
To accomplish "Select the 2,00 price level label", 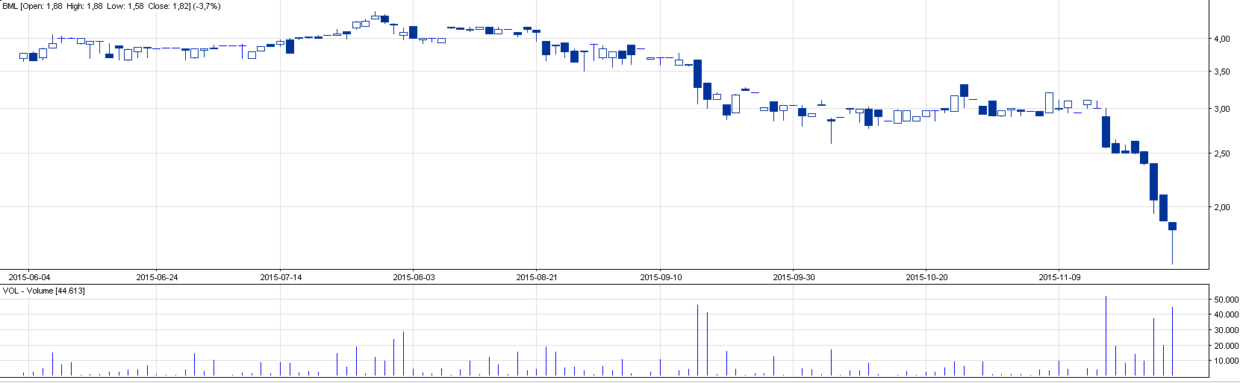I will point(1221,207).
